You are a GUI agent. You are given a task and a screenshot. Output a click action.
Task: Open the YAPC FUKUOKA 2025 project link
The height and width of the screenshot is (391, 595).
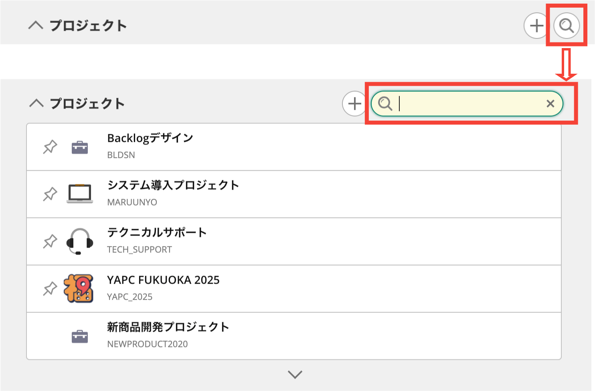click(x=163, y=280)
